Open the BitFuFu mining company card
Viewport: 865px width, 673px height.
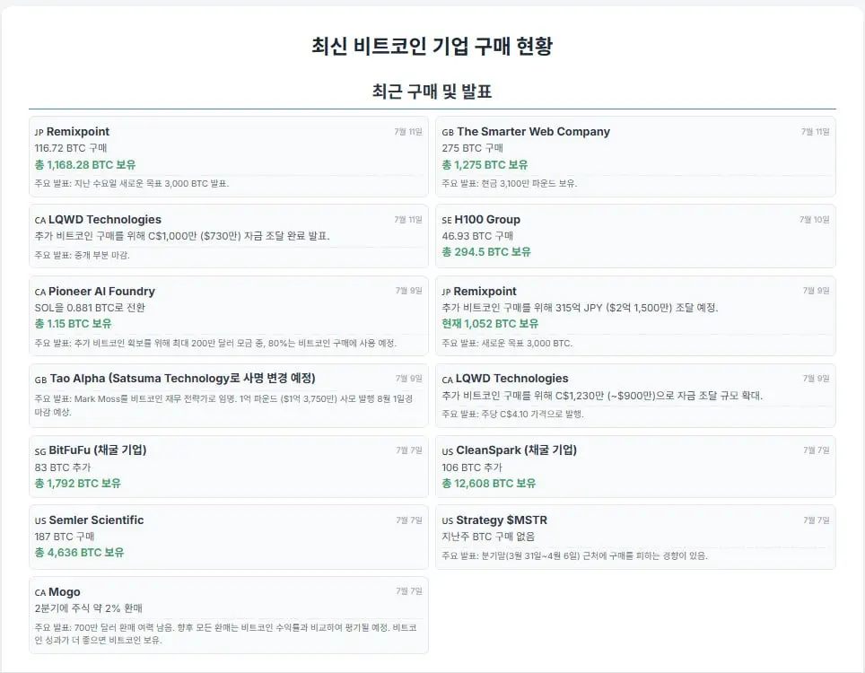(x=229, y=467)
